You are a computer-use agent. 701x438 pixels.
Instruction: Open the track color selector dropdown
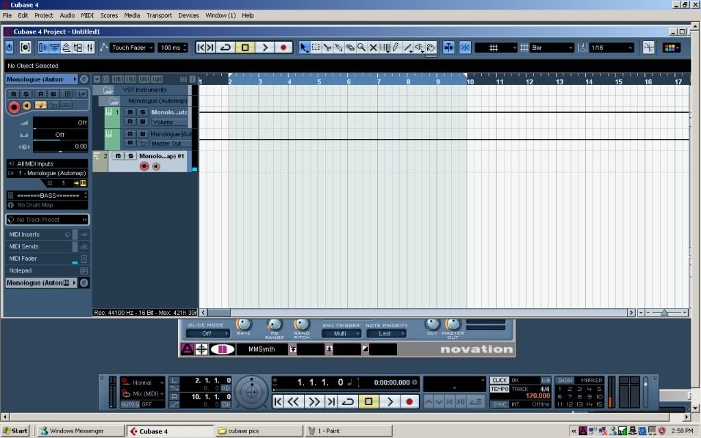pyautogui.click(x=672, y=47)
